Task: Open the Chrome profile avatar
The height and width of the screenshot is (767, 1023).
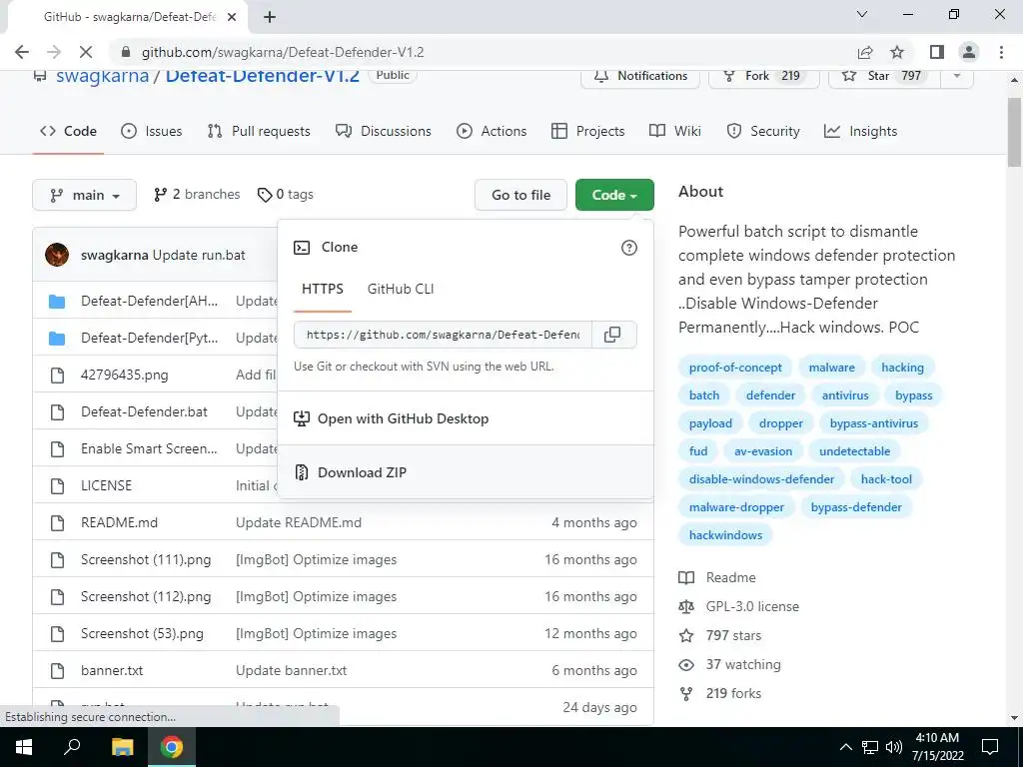Action: (x=969, y=52)
